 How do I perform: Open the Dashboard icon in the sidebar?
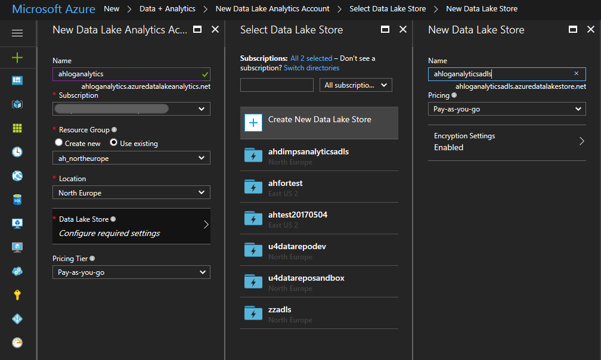(x=17, y=80)
